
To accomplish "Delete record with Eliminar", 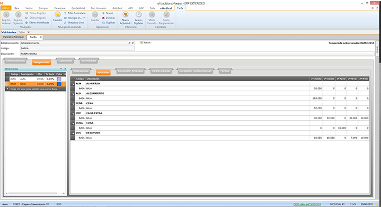I will click(x=108, y=18).
